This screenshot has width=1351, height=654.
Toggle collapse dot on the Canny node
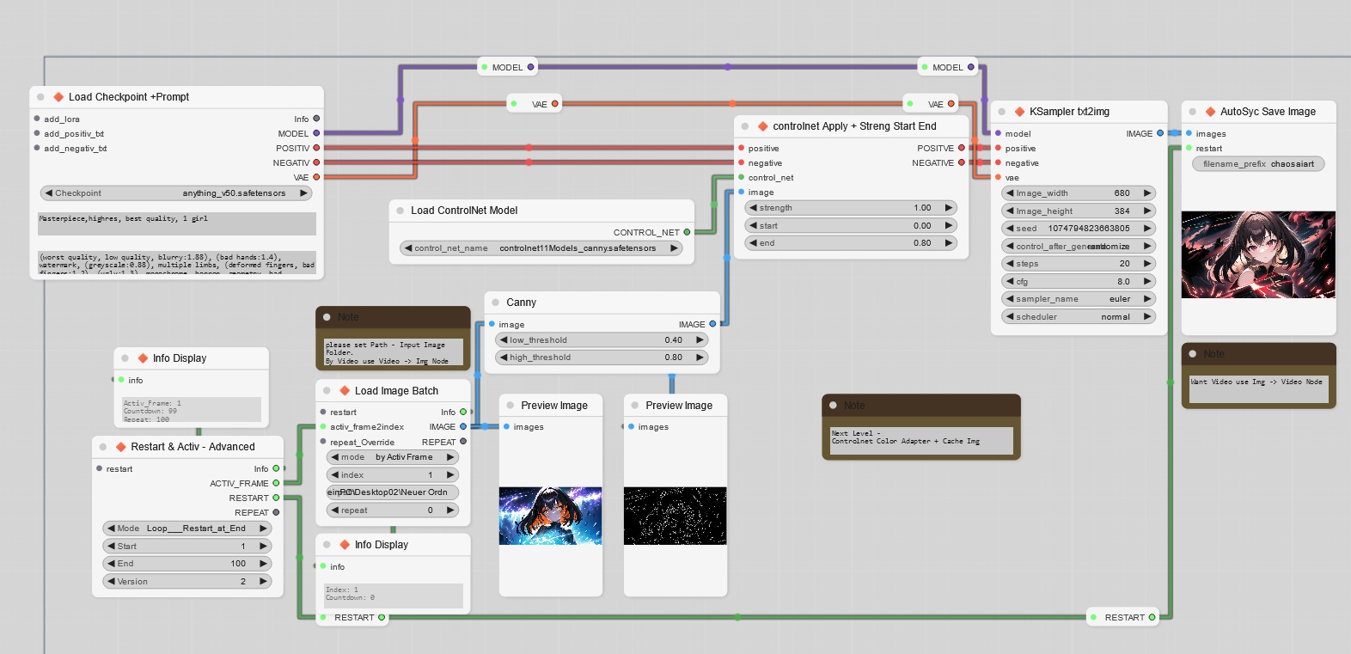(496, 303)
